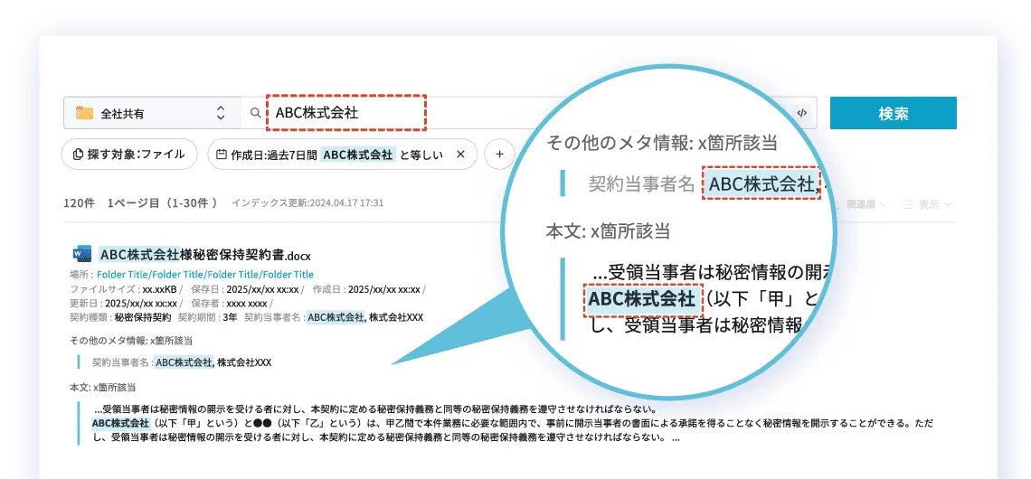Open the 表示 display options dropdown
The image size is (1031, 479).
click(927, 204)
